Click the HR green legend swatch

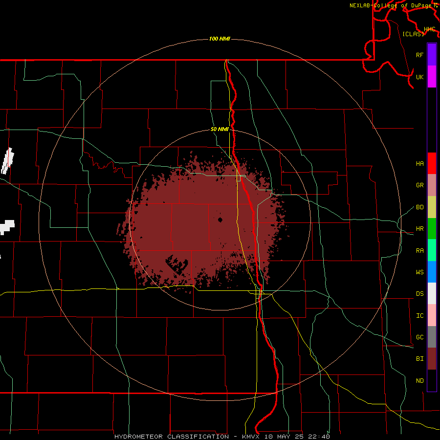(432, 229)
